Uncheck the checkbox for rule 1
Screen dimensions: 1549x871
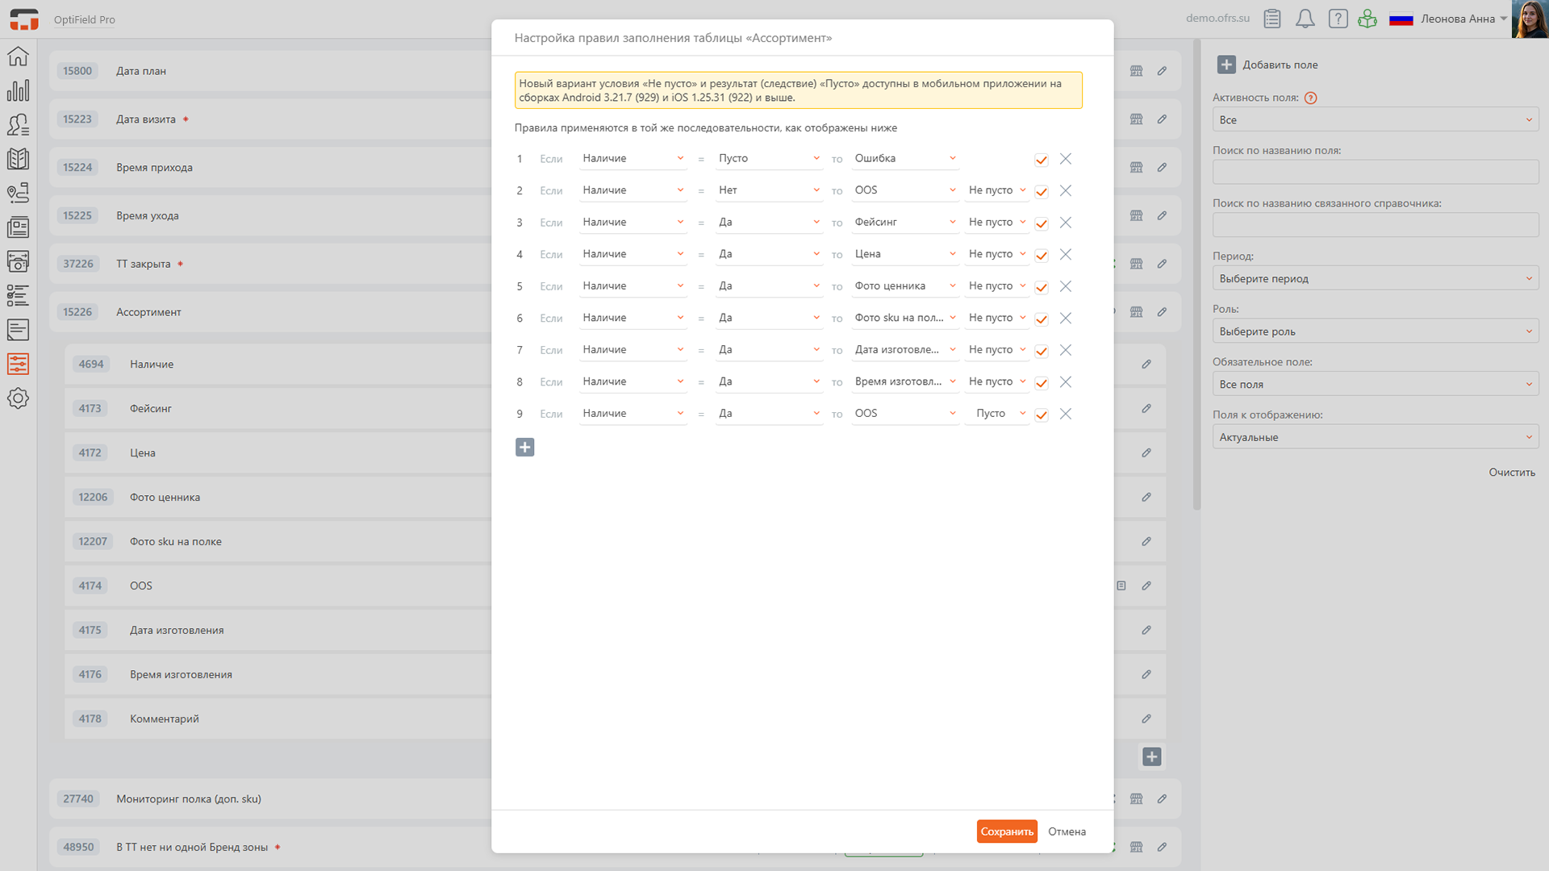pyautogui.click(x=1041, y=160)
